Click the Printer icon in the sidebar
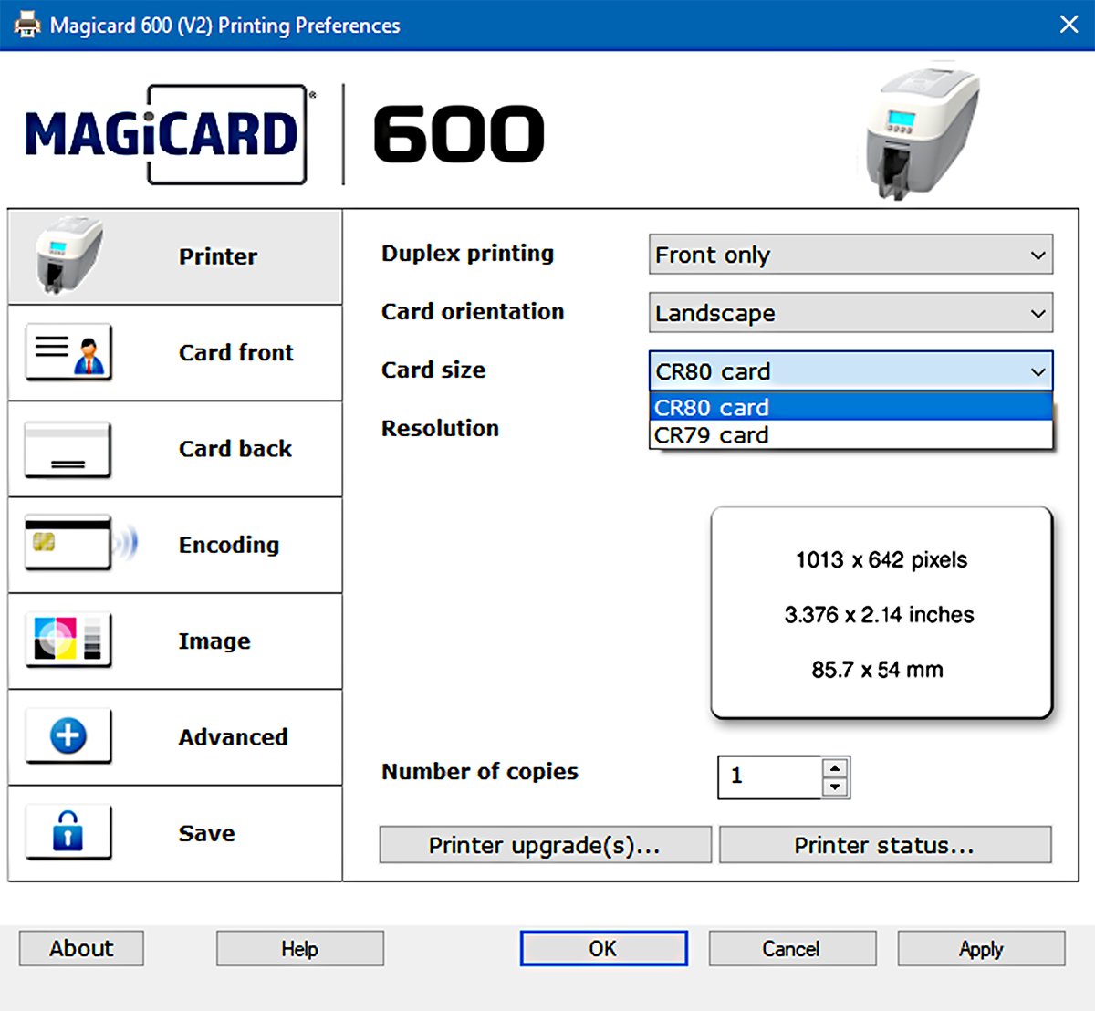 pos(68,255)
